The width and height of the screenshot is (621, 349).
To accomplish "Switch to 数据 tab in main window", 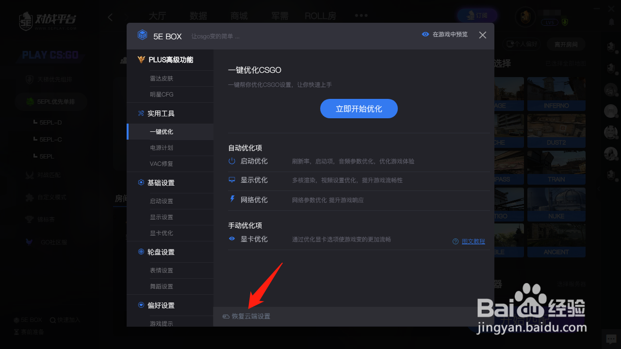I will tap(198, 16).
